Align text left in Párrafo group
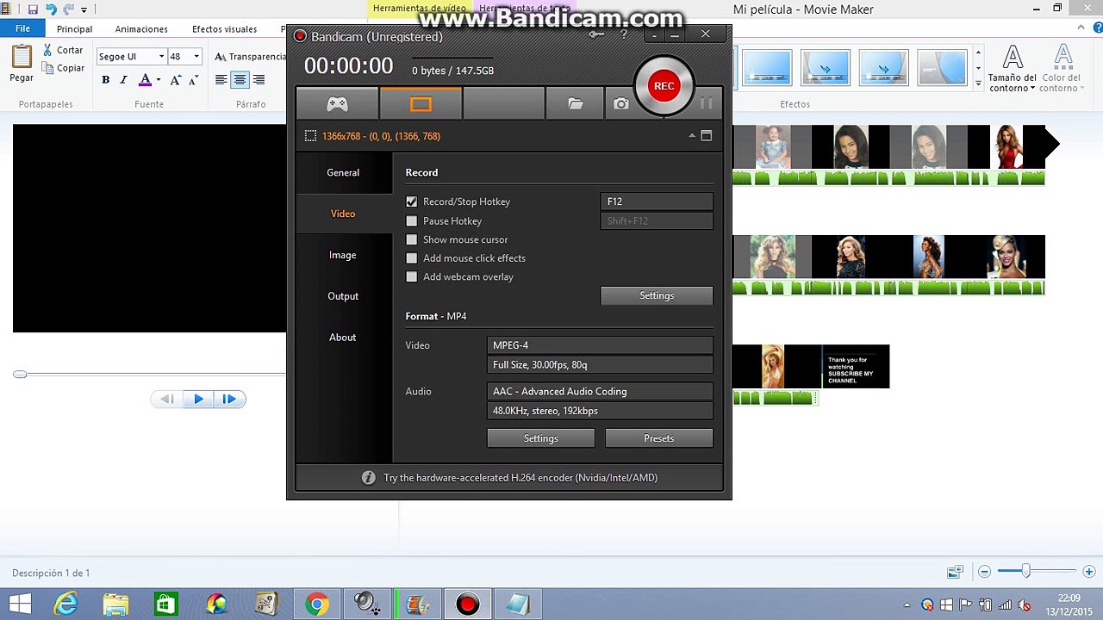The width and height of the screenshot is (1103, 620). point(221,80)
